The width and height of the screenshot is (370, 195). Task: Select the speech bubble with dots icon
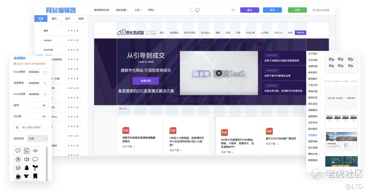(x=18, y=151)
